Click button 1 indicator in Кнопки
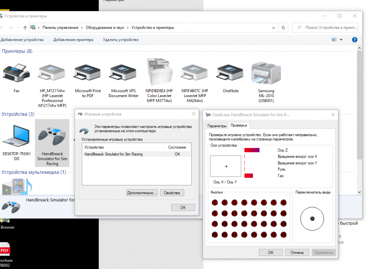The width and height of the screenshot is (376, 269). click(215, 203)
